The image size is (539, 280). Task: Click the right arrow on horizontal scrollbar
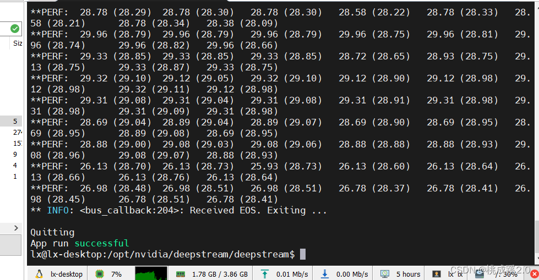tap(16, 228)
